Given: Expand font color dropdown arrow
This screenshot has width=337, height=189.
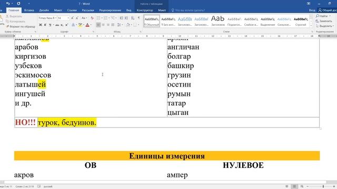Looking at the screenshot, I should tap(91, 25).
